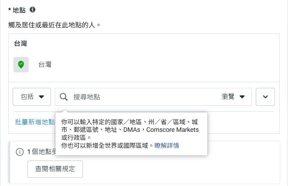Click the down arrow inside 包括 button
The width and height of the screenshot is (288, 186).
coord(41,97)
